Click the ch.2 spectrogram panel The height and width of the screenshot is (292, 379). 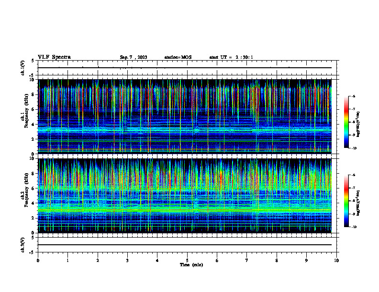tap(185, 196)
